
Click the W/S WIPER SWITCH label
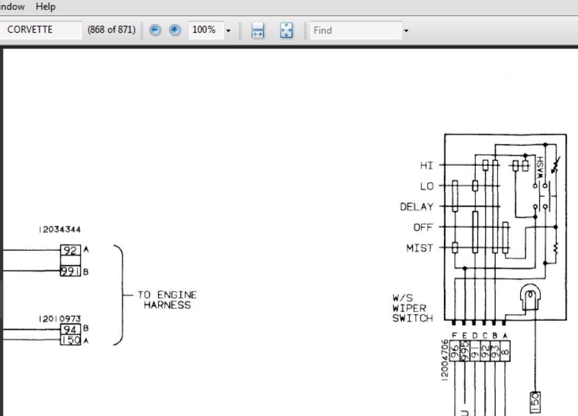coord(412,308)
